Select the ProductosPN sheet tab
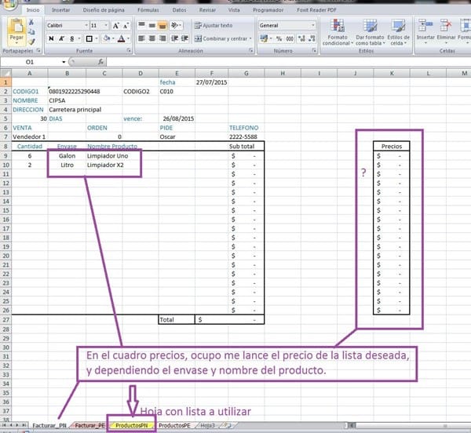Image resolution: width=471 pixels, height=433 pixels. (131, 425)
